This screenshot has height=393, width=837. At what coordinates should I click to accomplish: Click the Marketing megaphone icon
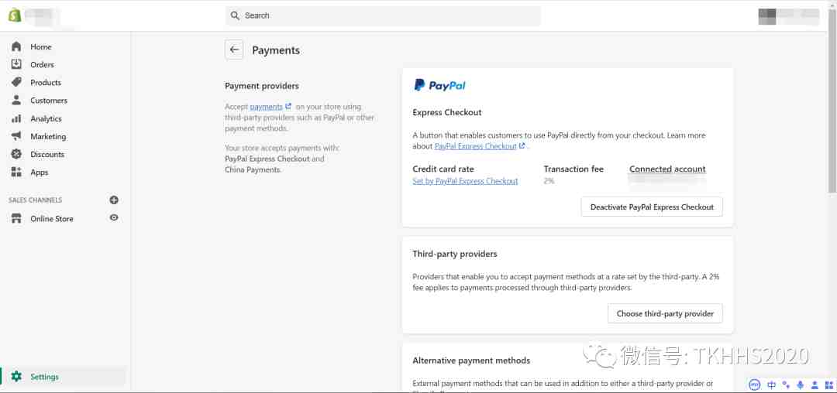16,136
